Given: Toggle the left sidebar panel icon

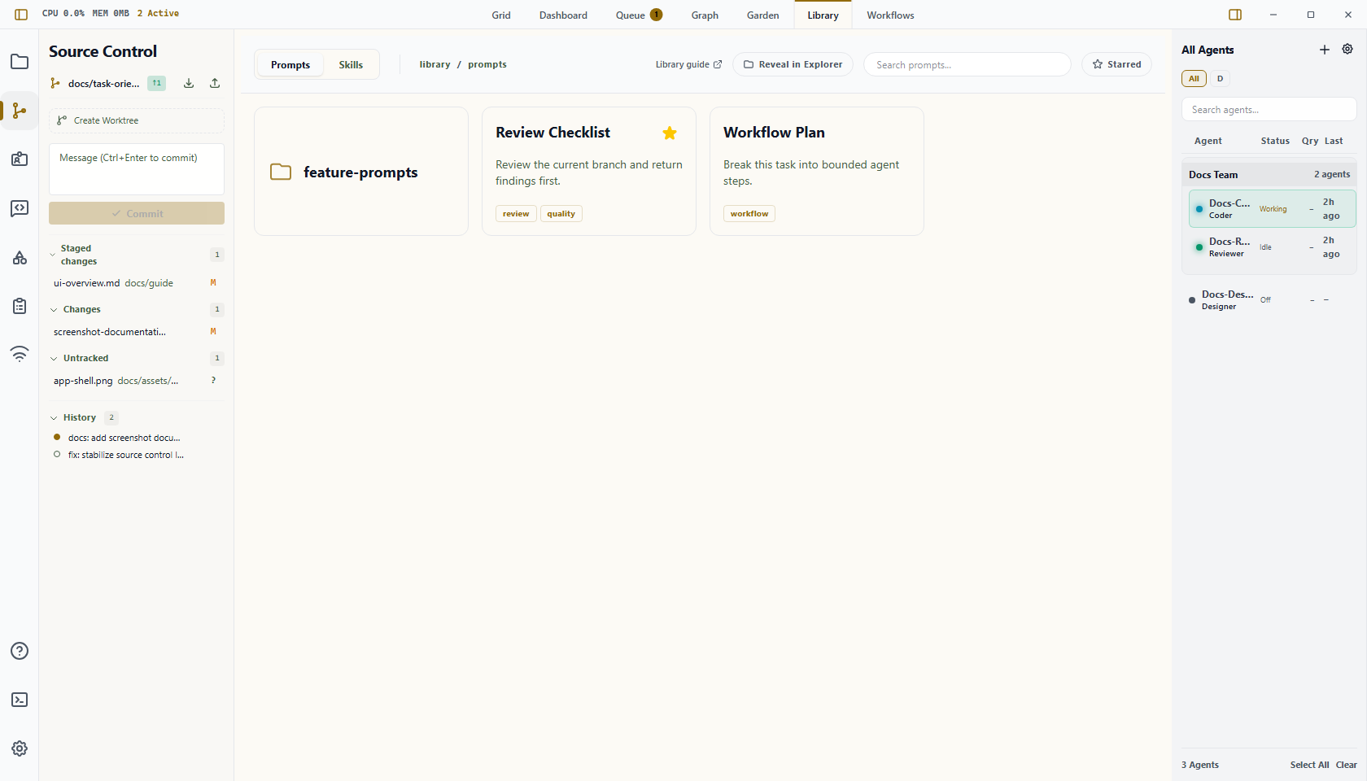Looking at the screenshot, I should (x=21, y=15).
